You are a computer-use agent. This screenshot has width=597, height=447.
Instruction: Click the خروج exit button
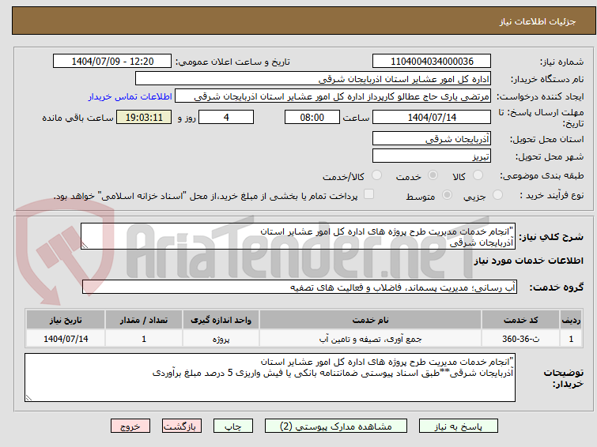click(x=130, y=426)
